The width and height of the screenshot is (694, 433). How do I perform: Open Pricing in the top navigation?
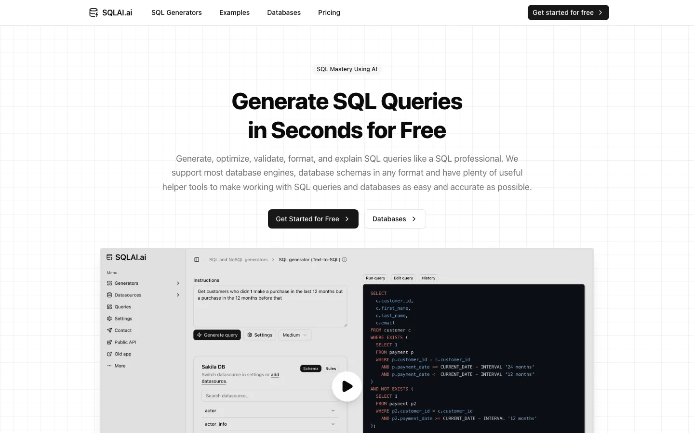pos(329,13)
